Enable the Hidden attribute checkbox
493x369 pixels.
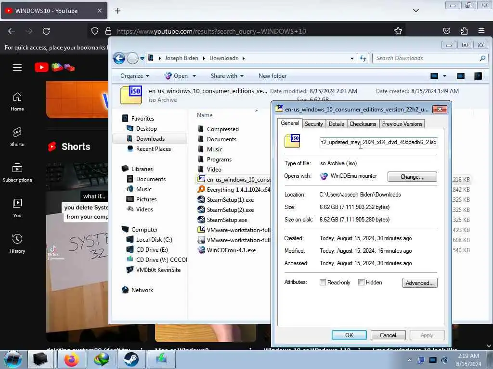point(361,283)
